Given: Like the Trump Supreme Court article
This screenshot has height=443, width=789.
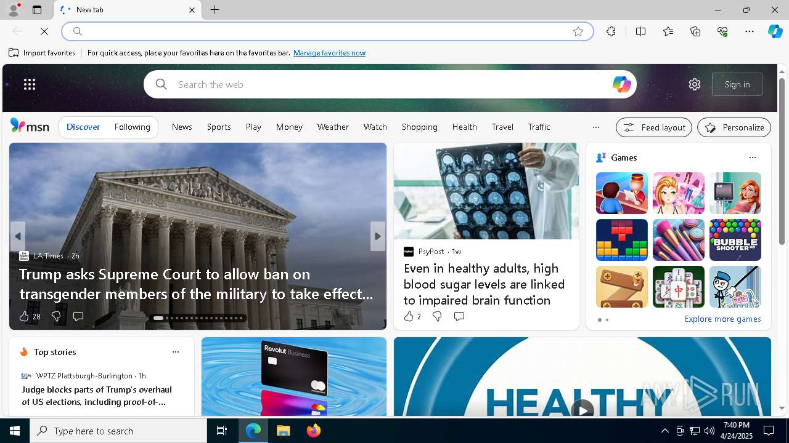Looking at the screenshot, I should [x=24, y=316].
